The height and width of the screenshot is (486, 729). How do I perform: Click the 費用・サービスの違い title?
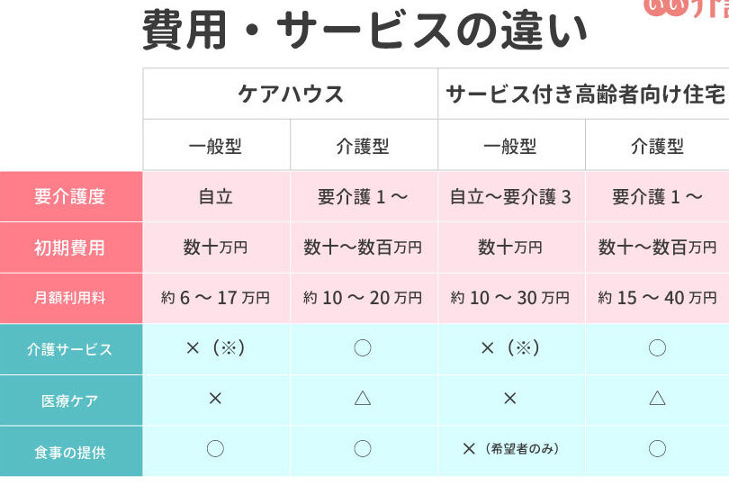[x=365, y=31]
